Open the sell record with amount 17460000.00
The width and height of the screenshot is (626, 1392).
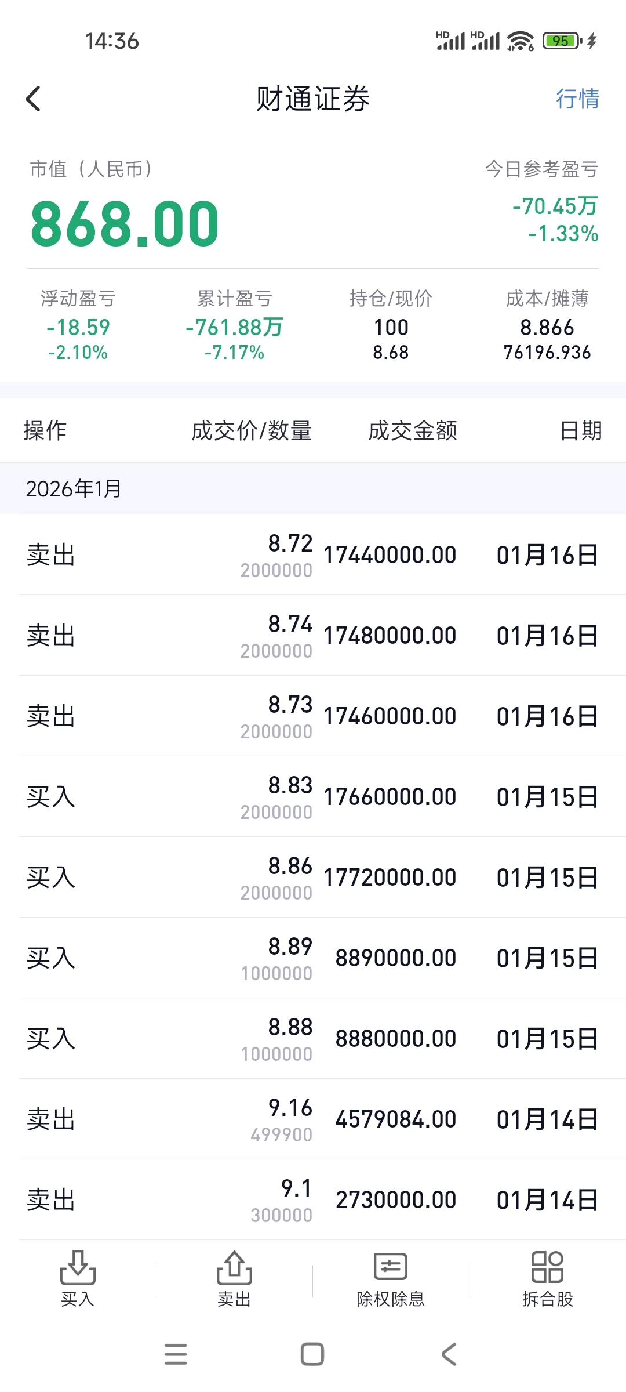pyautogui.click(x=313, y=716)
